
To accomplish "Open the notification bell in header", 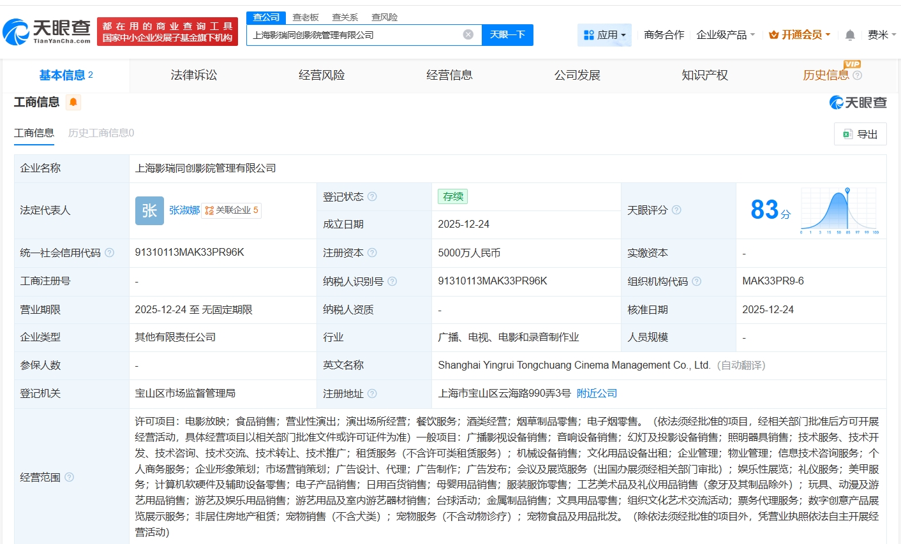I will pyautogui.click(x=849, y=35).
